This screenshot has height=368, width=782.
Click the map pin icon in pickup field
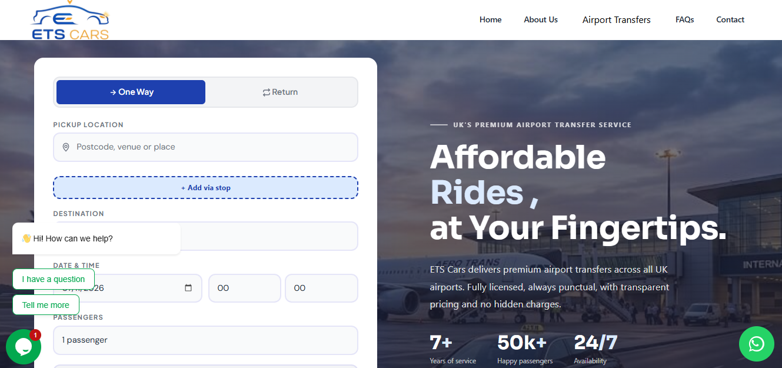tap(66, 147)
